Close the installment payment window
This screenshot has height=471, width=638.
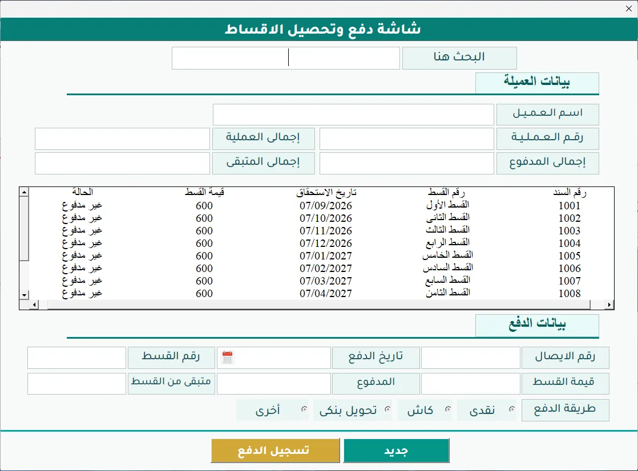628,9
